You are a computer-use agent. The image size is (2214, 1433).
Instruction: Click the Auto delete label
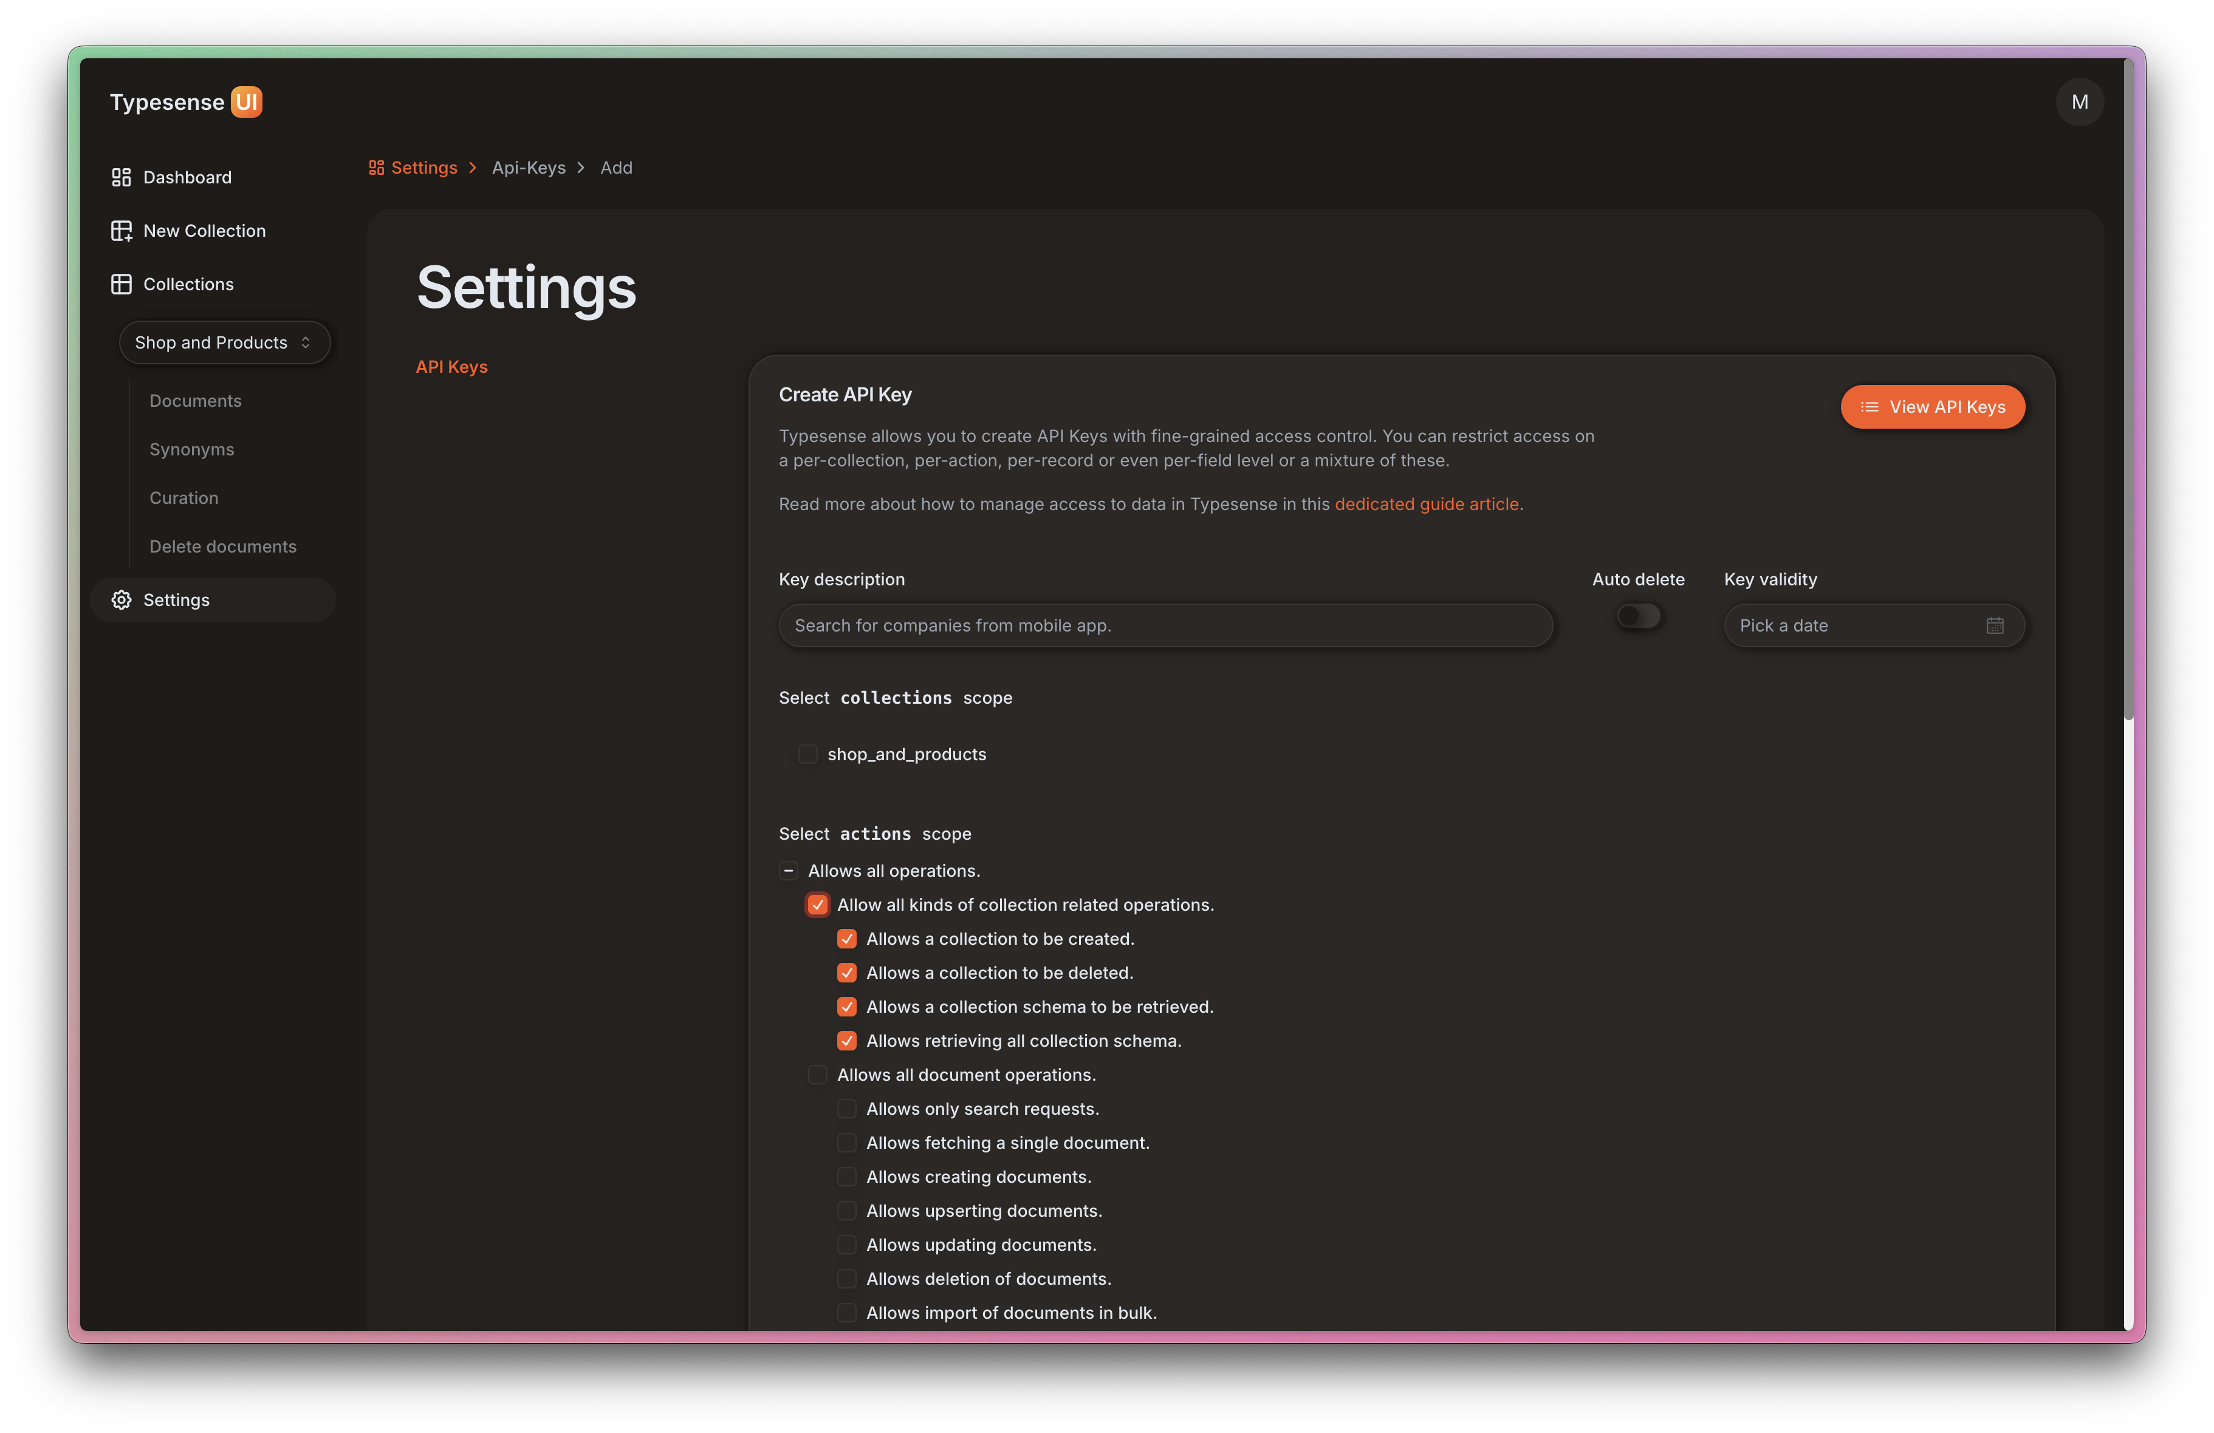coord(1638,579)
